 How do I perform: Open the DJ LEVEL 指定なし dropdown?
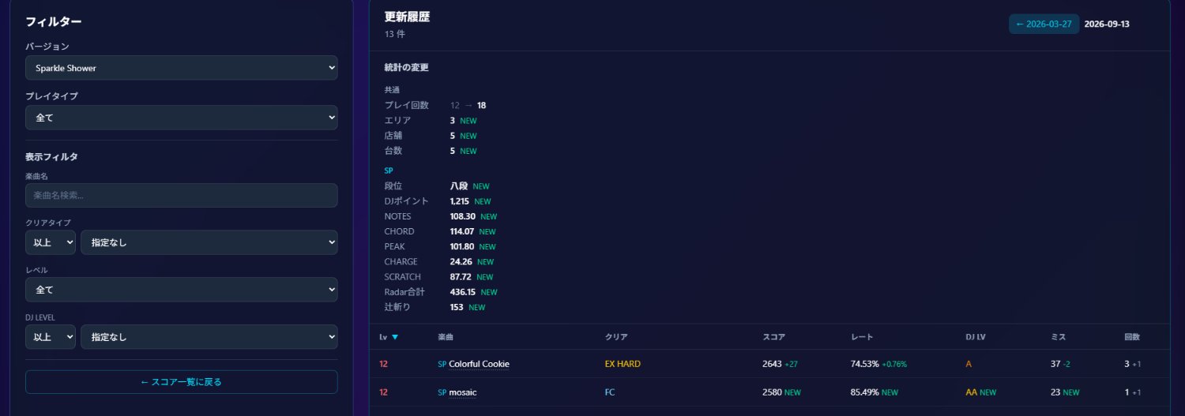[209, 337]
